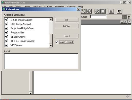Screen dimensions: 132x100
Task: Click the resize grip icon in status bar
Action: click(128, 97)
